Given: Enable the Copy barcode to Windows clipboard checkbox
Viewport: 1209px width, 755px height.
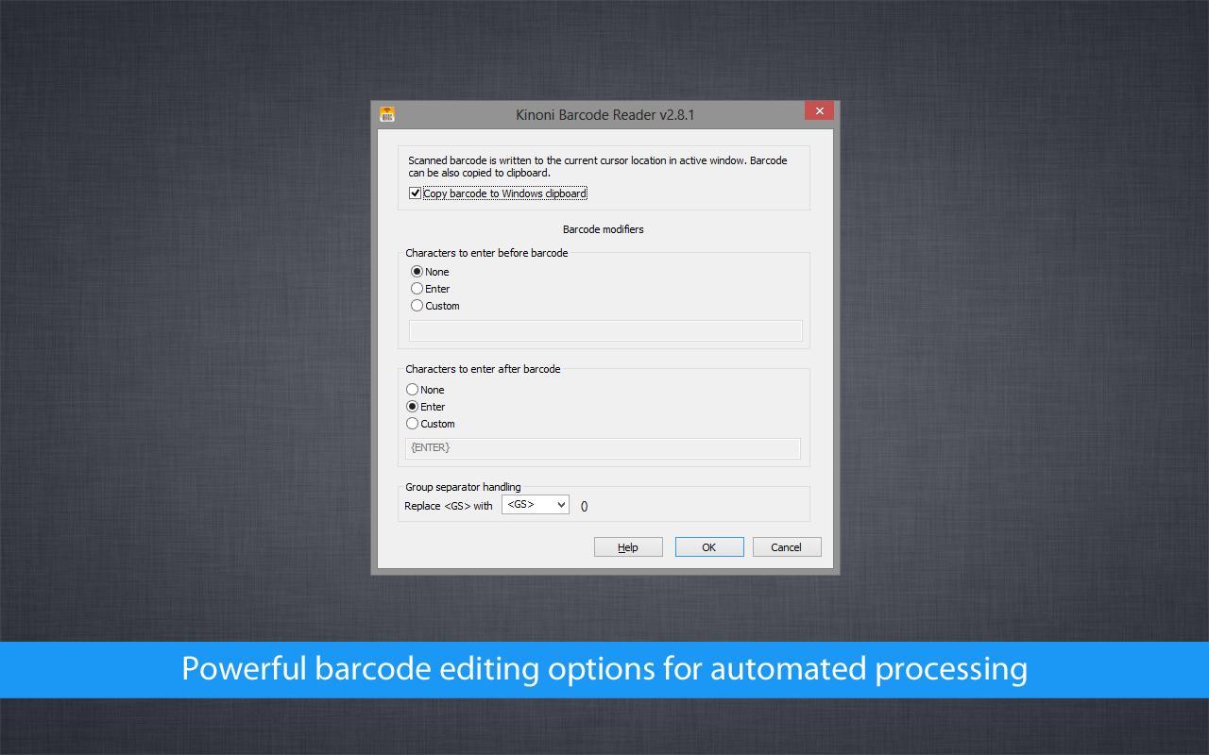Looking at the screenshot, I should coord(416,193).
